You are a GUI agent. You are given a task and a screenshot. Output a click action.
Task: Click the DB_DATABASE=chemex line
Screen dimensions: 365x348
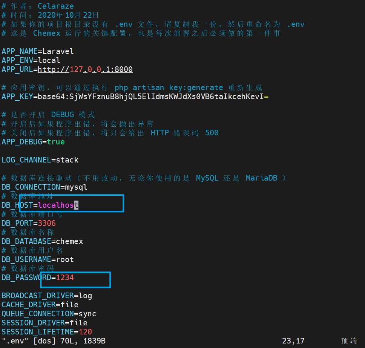coord(42,242)
